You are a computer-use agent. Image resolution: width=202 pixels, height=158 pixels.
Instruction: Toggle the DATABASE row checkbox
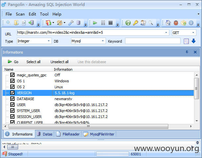pyautogui.click(x=12, y=99)
